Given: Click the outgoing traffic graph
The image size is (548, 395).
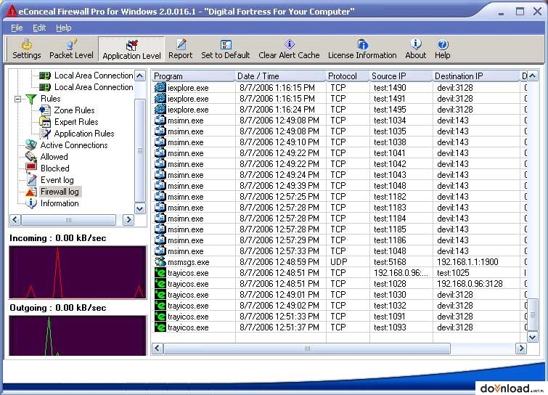Looking at the screenshot, I should click(78, 336).
